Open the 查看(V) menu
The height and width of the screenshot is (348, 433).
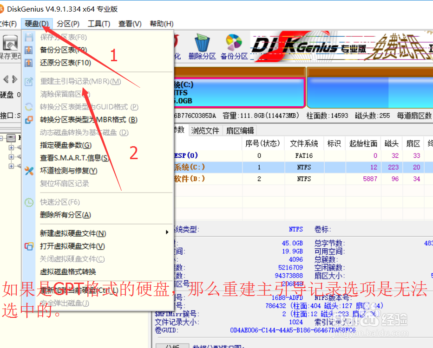[130, 23]
